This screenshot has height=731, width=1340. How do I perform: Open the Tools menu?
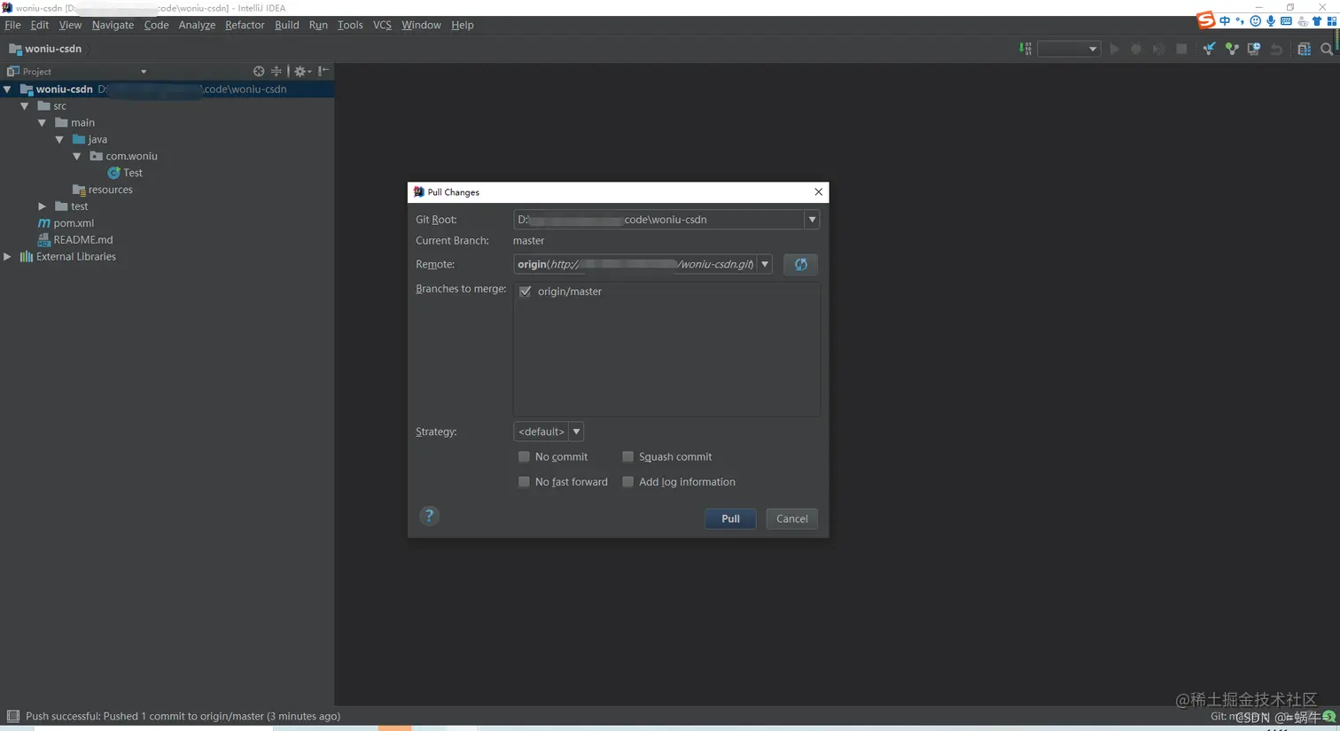350,25
